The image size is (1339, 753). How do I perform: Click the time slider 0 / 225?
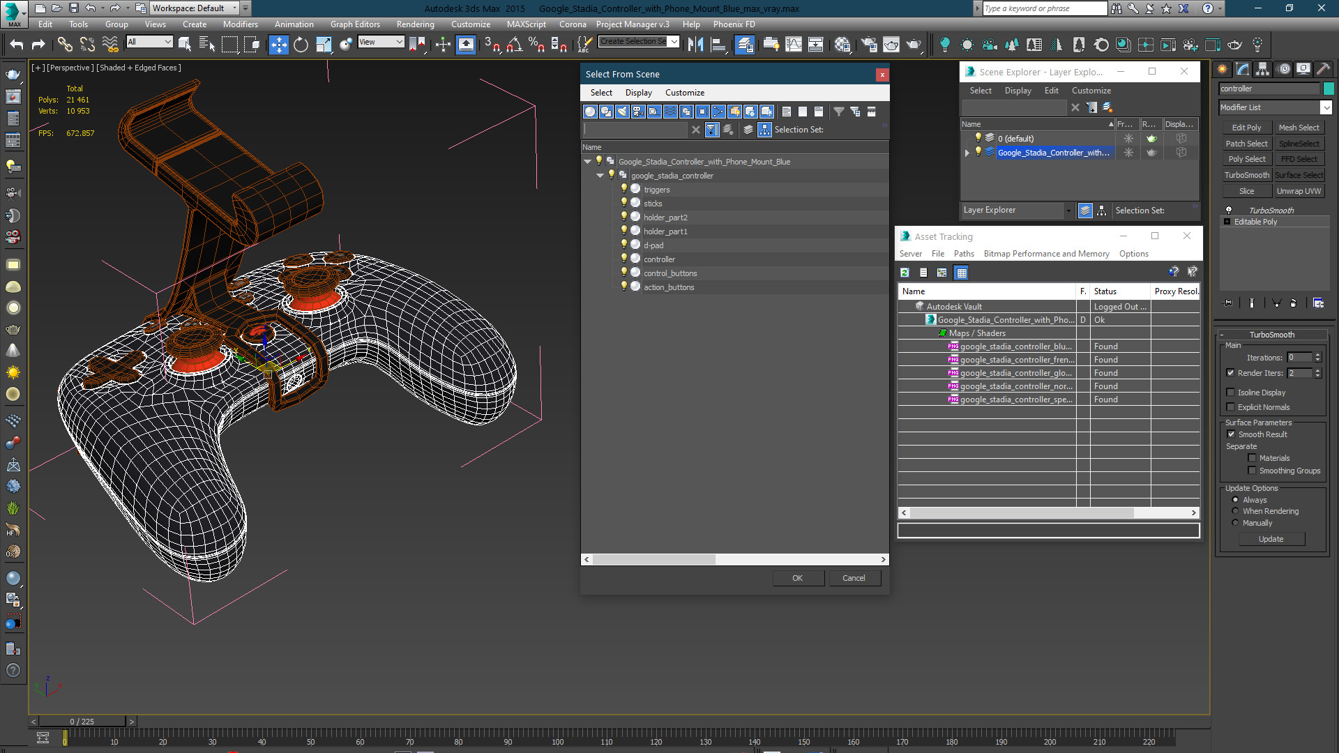[x=82, y=722]
